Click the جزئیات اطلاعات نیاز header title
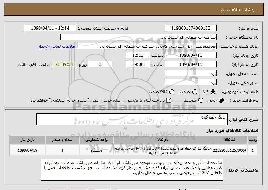Screen dimensions: 268x190 (237, 10)
